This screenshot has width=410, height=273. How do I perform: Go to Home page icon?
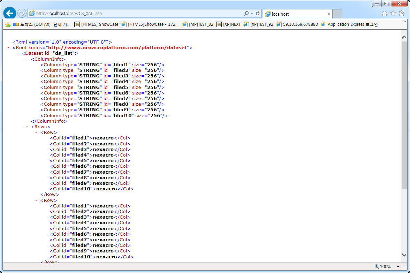tap(384, 14)
